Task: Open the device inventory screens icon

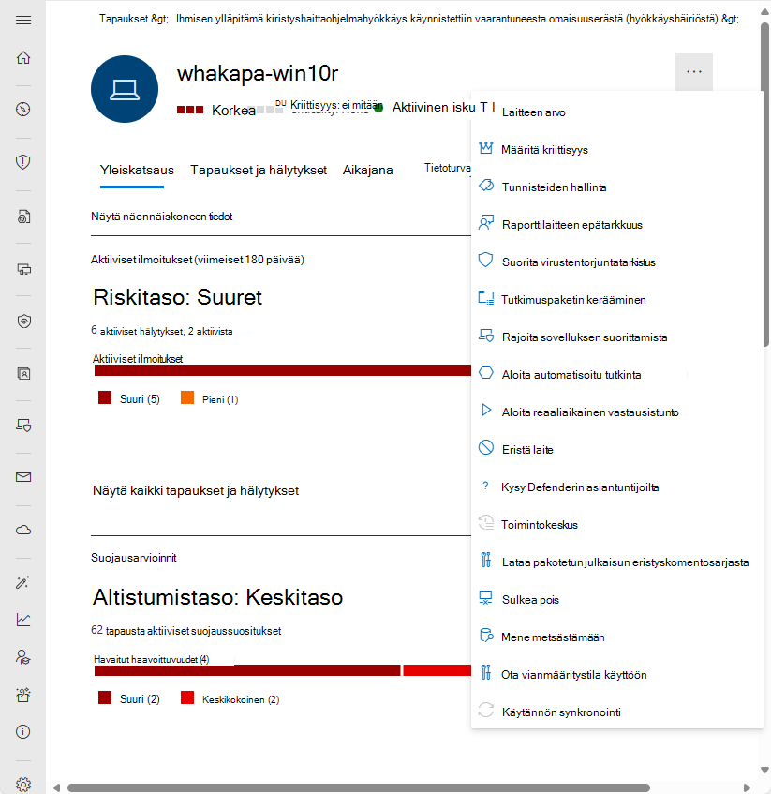Action: [24, 269]
